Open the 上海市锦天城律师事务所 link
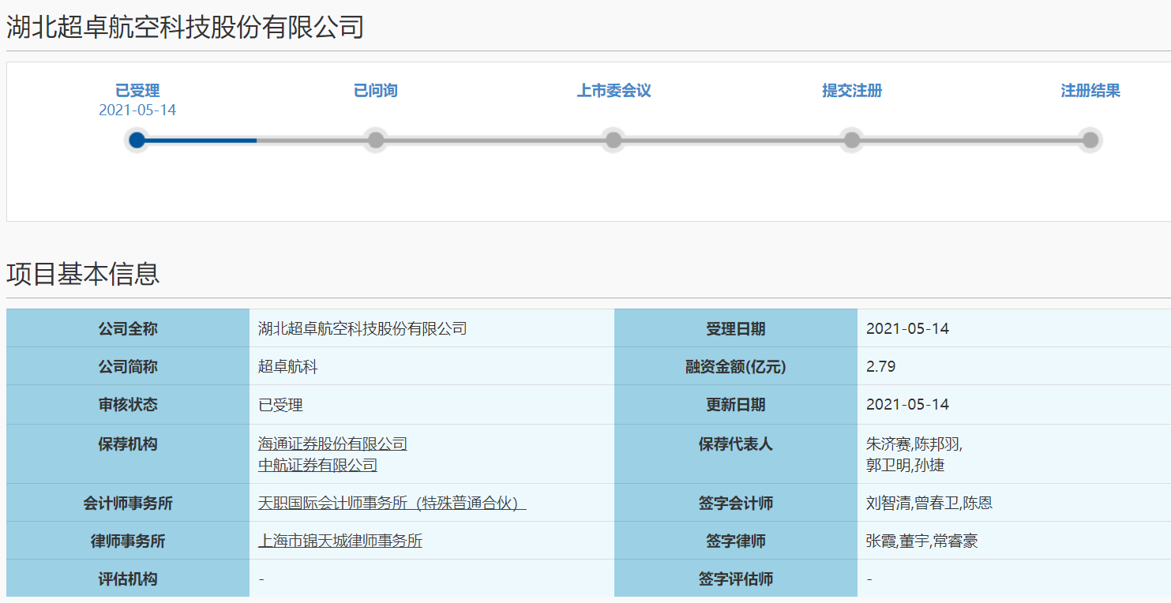This screenshot has height=603, width=1171. click(340, 541)
